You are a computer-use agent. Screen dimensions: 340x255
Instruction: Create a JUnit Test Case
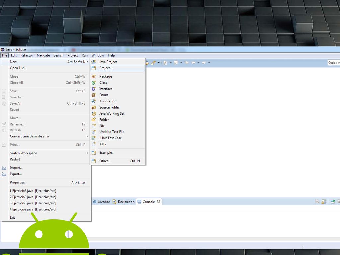118,138
